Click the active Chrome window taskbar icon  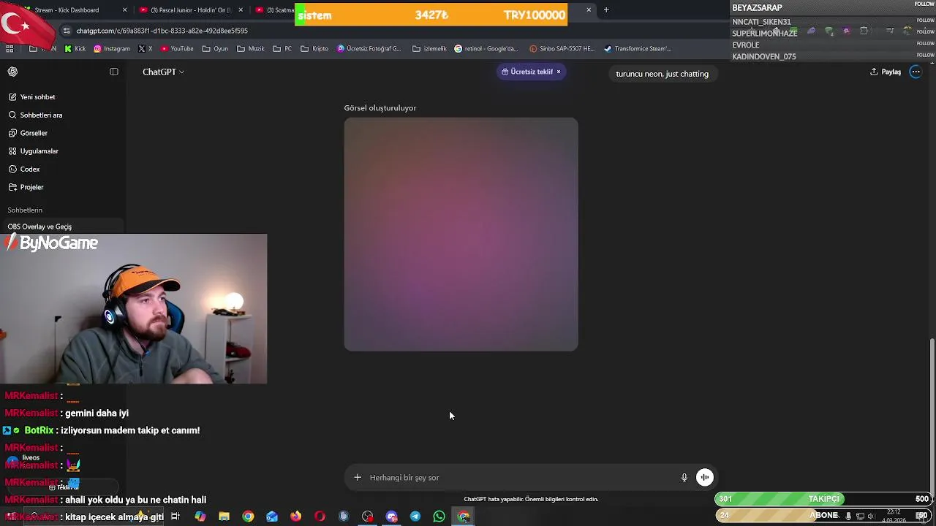pyautogui.click(x=464, y=517)
